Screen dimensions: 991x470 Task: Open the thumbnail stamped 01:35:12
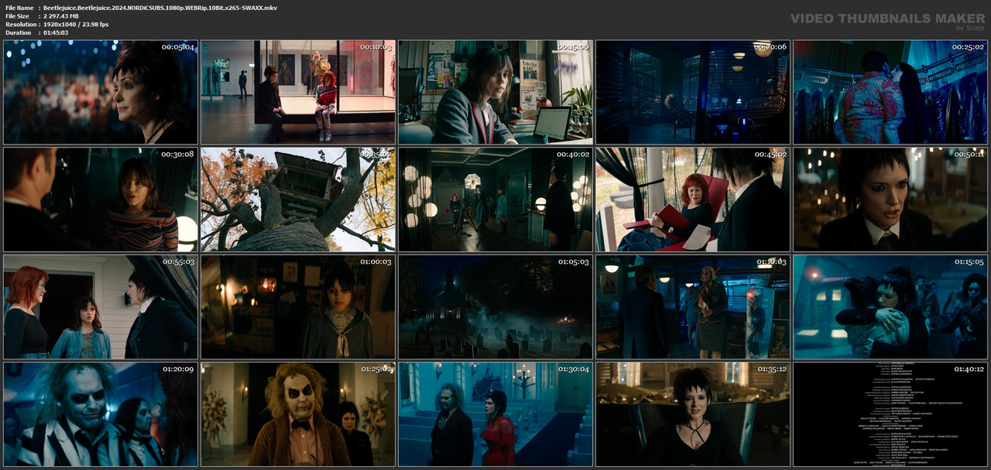(693, 414)
